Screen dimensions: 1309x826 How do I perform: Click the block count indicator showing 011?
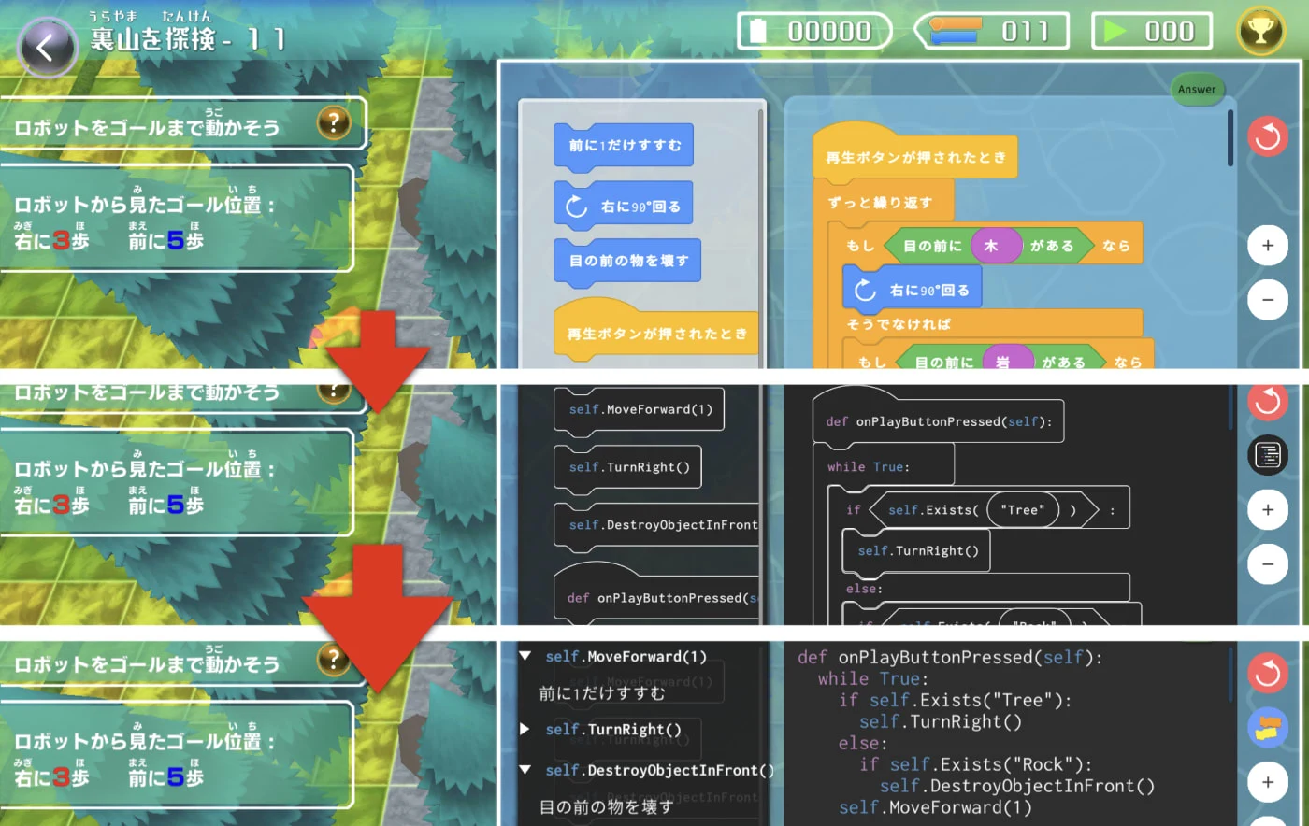click(x=992, y=31)
